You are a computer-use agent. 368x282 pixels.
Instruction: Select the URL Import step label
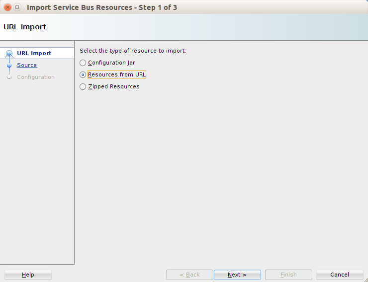point(34,53)
